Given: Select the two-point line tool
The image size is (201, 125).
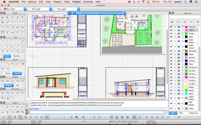Looking at the screenshot, I should click(x=3, y=41).
